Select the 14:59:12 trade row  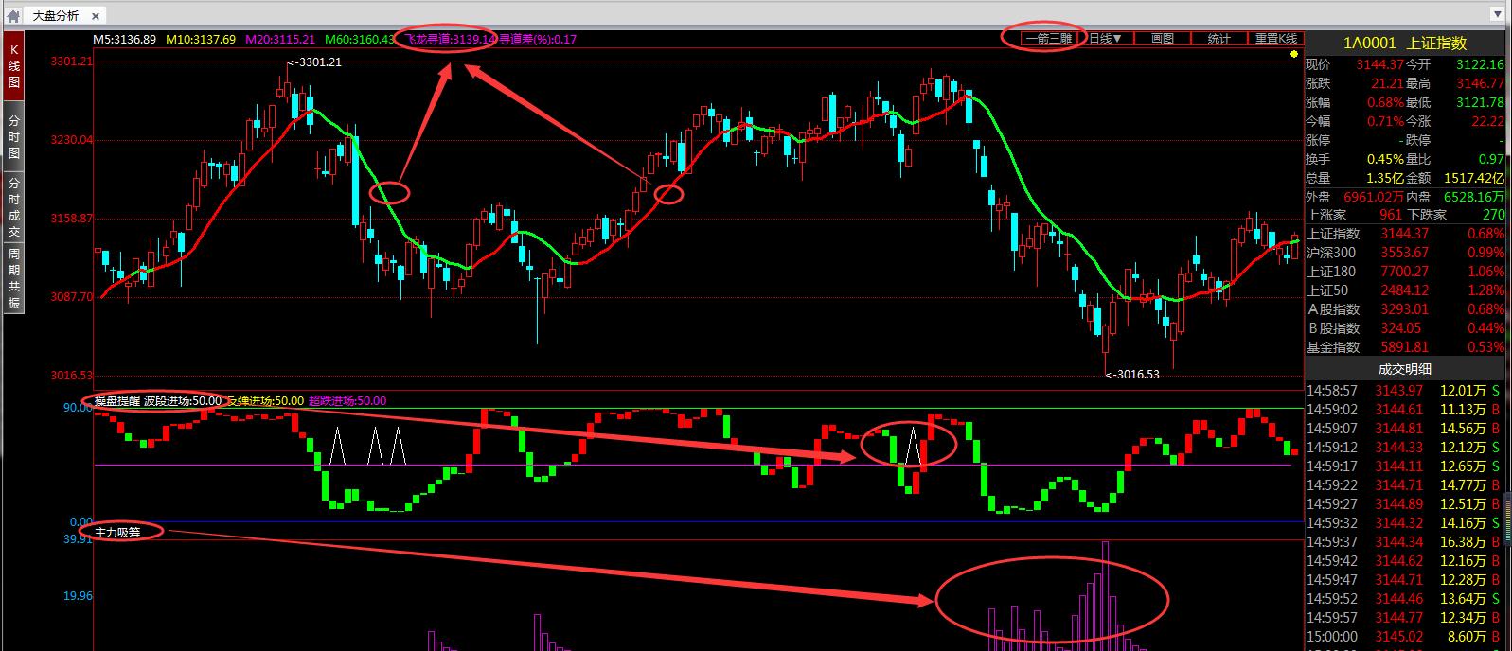point(1405,447)
